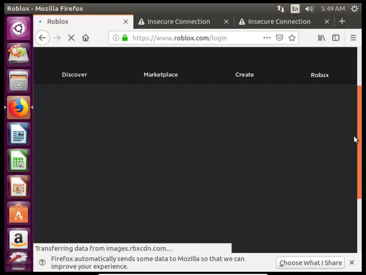
Task: Open the Roblox Create link
Action: pos(244,74)
